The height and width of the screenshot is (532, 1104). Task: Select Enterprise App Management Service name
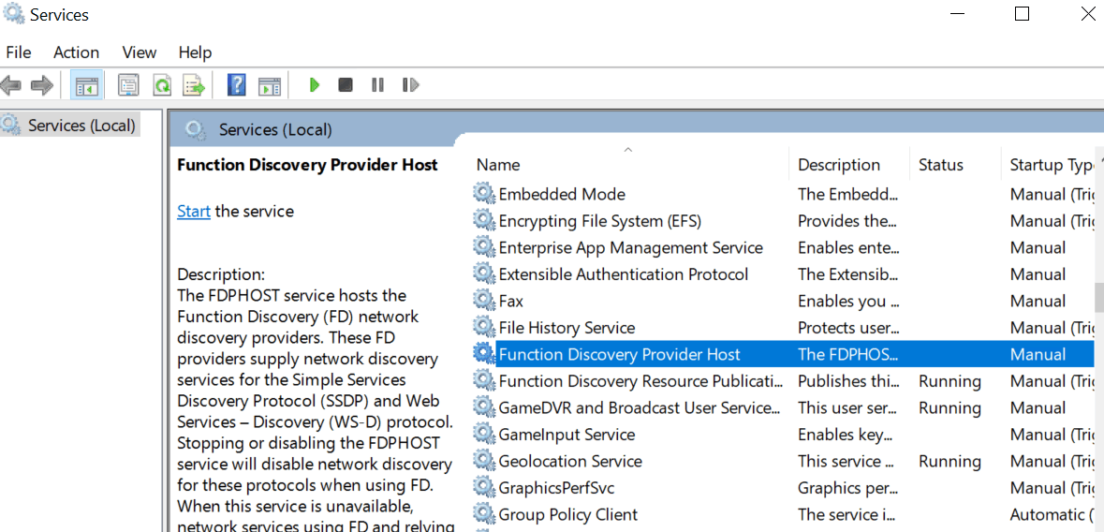pyautogui.click(x=631, y=247)
